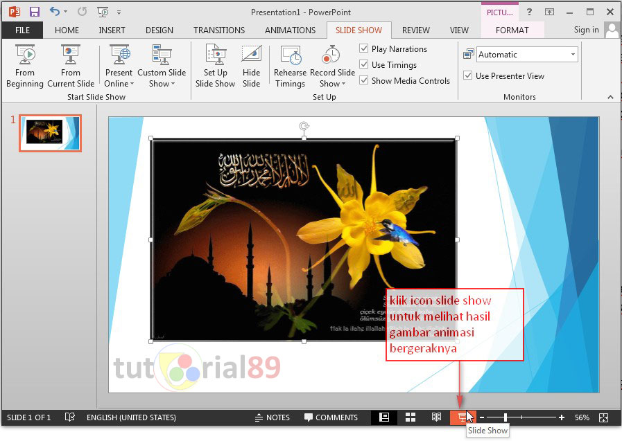
Task: Expand Present Online dropdown arrow
Action: pos(132,84)
